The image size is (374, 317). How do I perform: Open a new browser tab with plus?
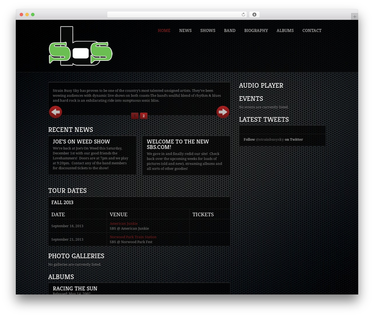354,17
